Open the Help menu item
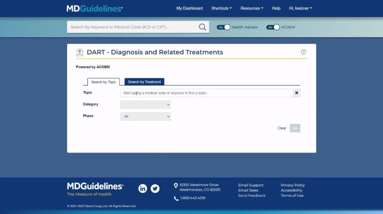Screen dimensions: 383x214 click(276, 8)
